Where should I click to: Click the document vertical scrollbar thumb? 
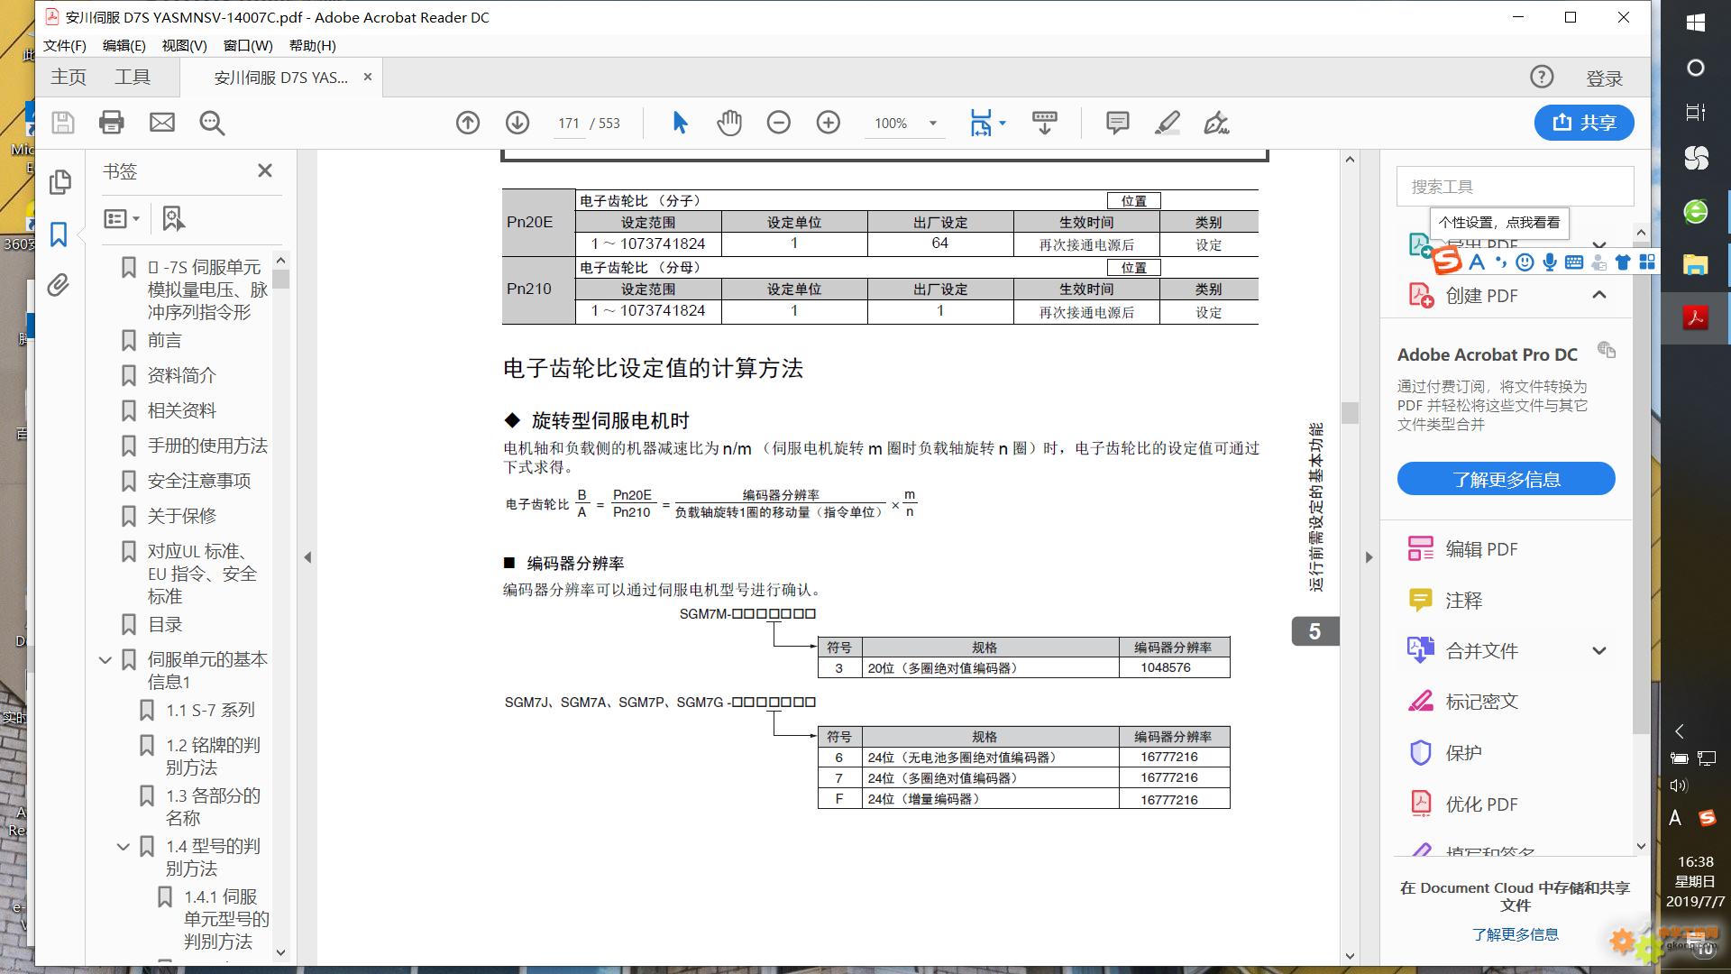(1350, 413)
